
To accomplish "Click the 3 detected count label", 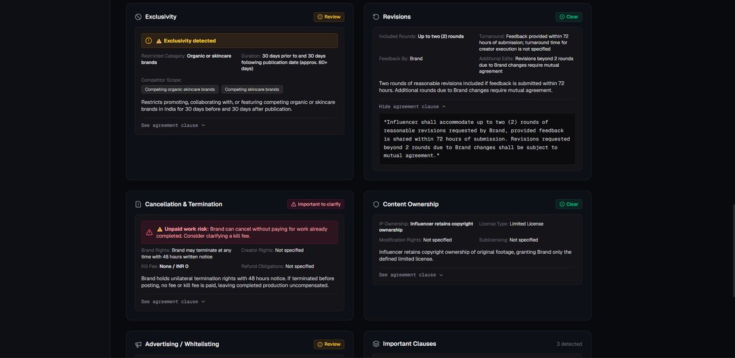I will click(570, 345).
